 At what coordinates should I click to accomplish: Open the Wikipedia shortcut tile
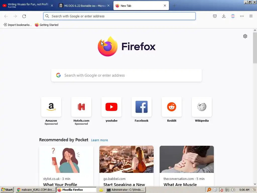tap(202, 107)
